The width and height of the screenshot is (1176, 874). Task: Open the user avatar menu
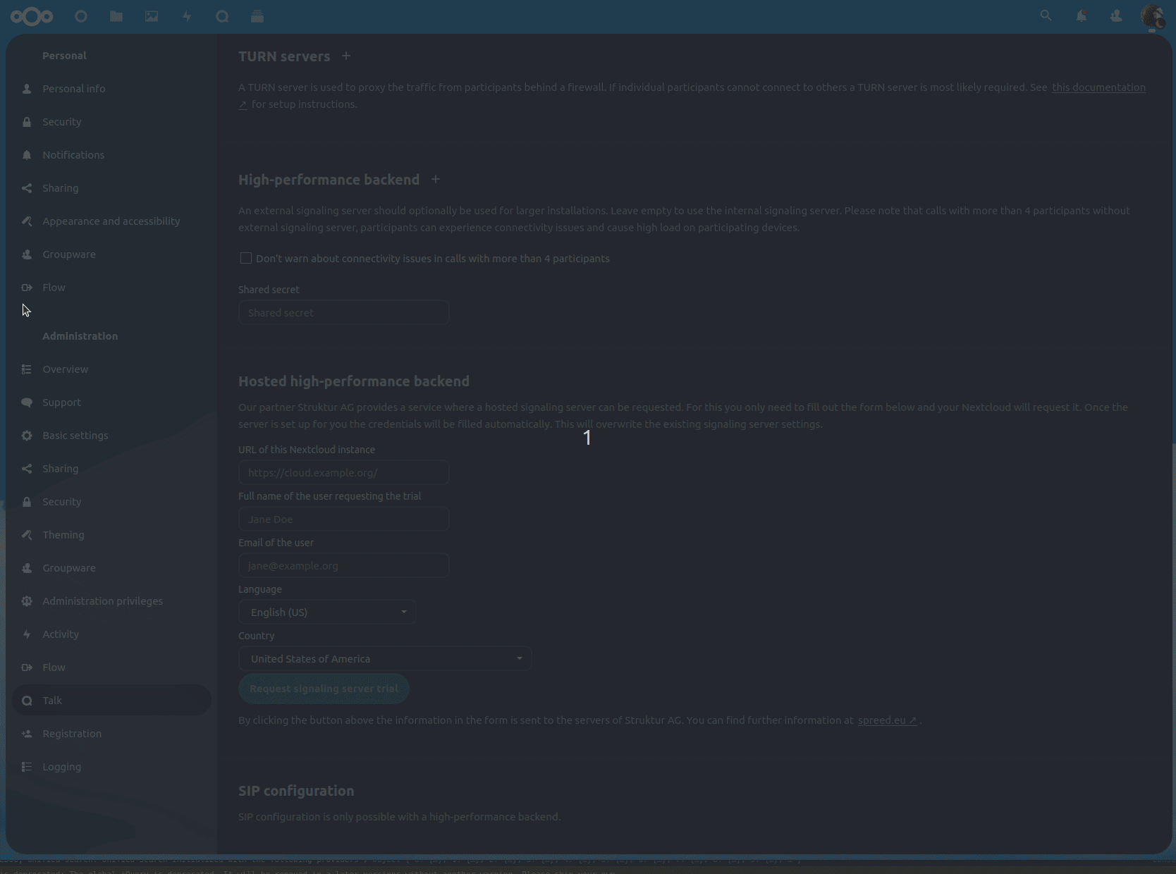1152,16
